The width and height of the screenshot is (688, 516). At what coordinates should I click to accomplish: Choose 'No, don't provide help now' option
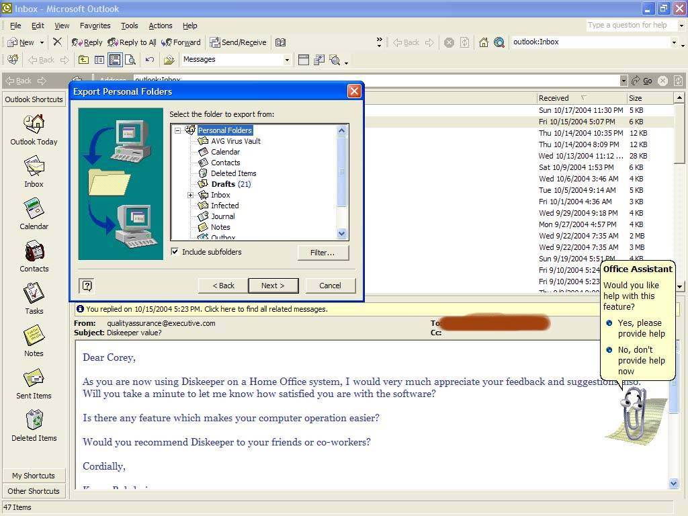(x=636, y=360)
